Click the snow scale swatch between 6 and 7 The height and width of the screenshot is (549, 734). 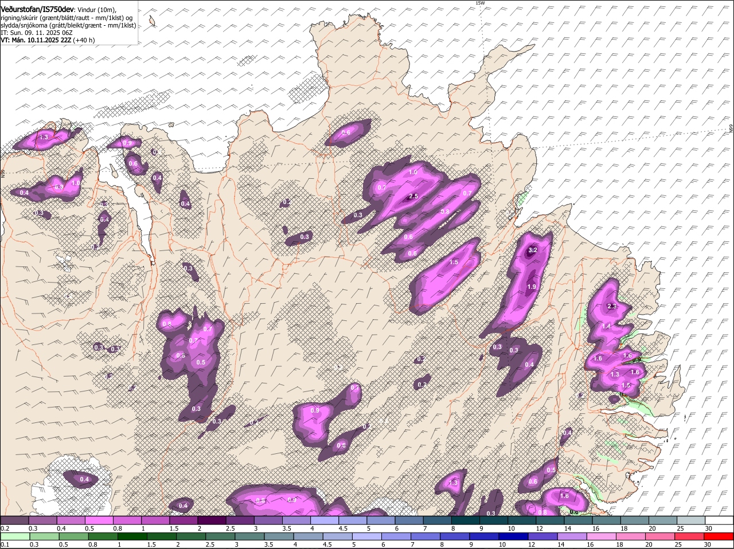(x=409, y=520)
